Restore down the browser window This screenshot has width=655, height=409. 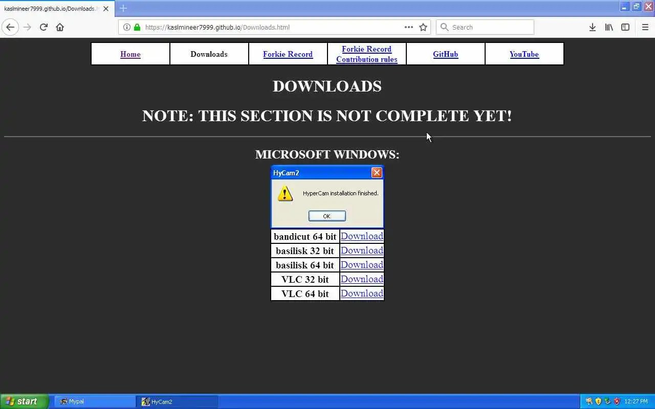pos(636,7)
